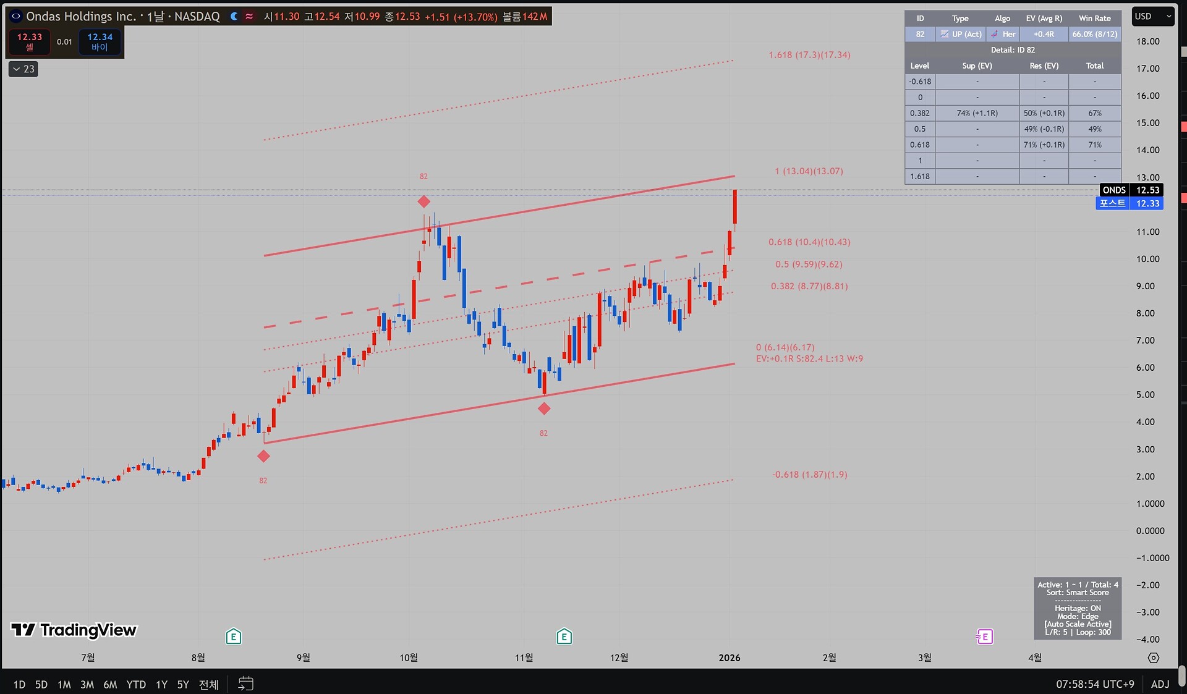Click the earnings marker in November

(x=564, y=636)
